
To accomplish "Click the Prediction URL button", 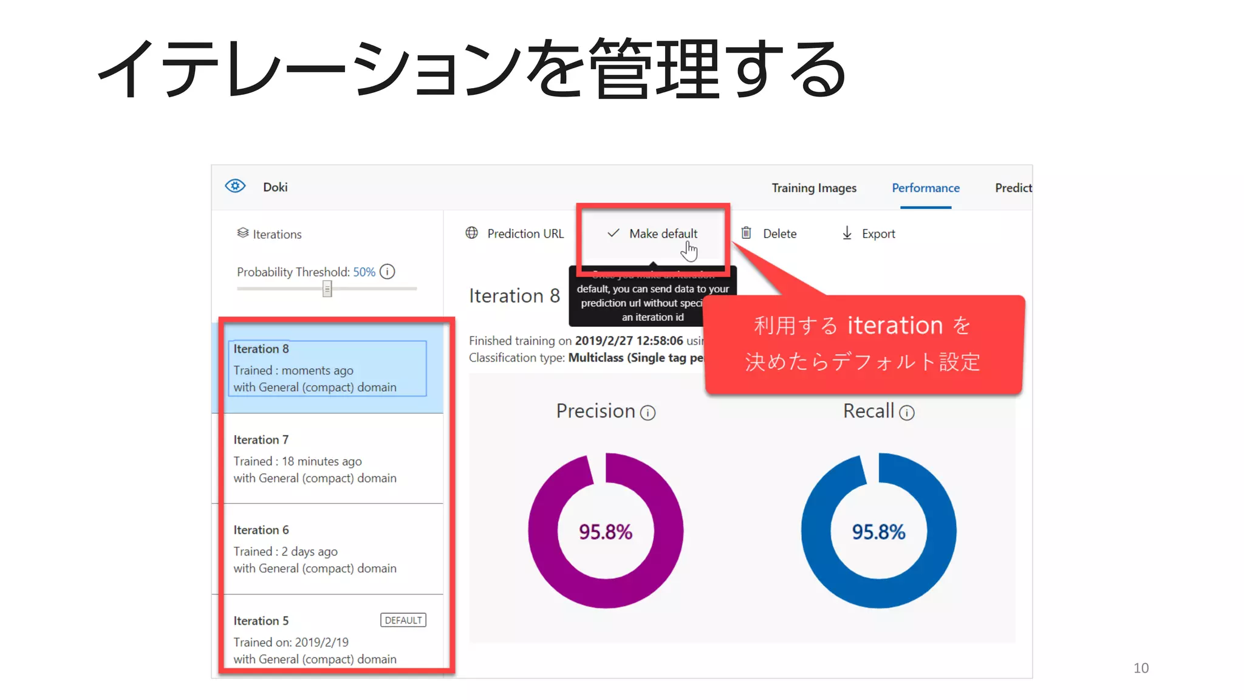I will pos(514,233).
